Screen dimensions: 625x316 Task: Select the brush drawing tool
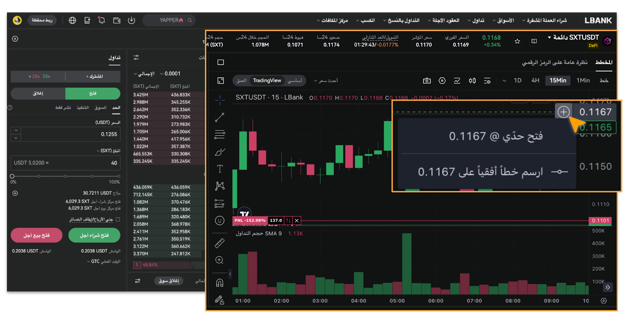pos(220,152)
